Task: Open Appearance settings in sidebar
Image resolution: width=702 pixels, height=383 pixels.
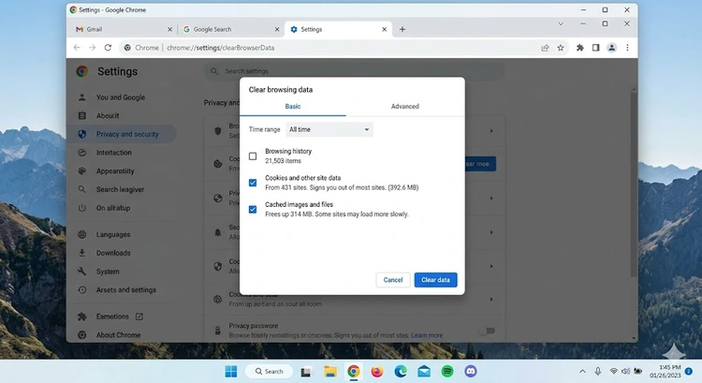Action: pos(115,171)
